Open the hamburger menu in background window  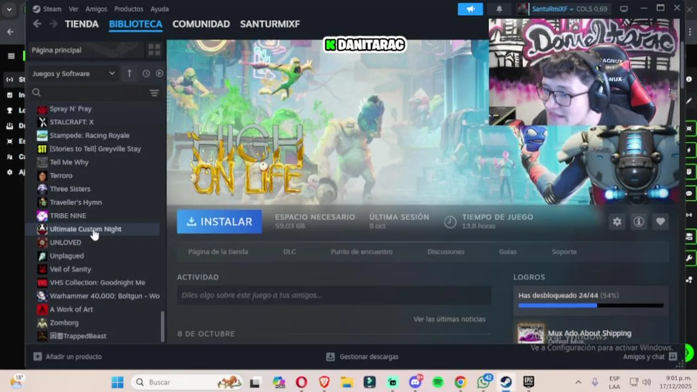[11, 56]
